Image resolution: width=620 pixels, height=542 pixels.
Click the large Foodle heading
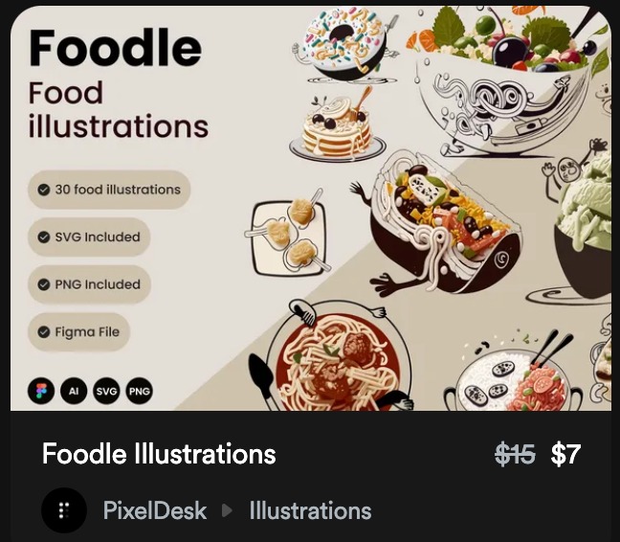pos(116,48)
